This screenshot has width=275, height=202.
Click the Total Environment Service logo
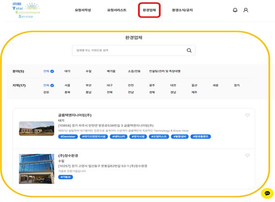(26, 10)
